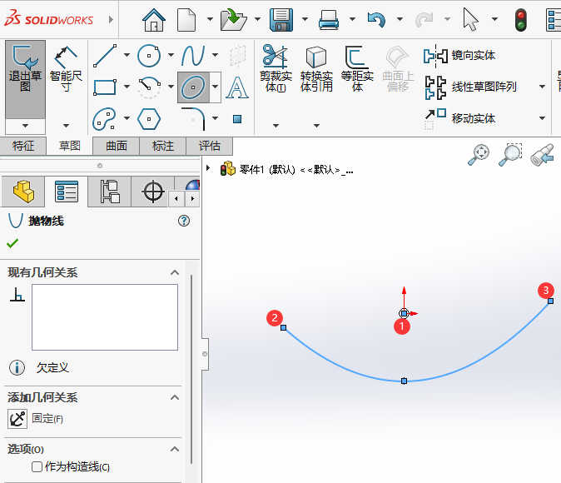Select the Text (A) sketch tool
The width and height of the screenshot is (561, 483).
tap(237, 87)
